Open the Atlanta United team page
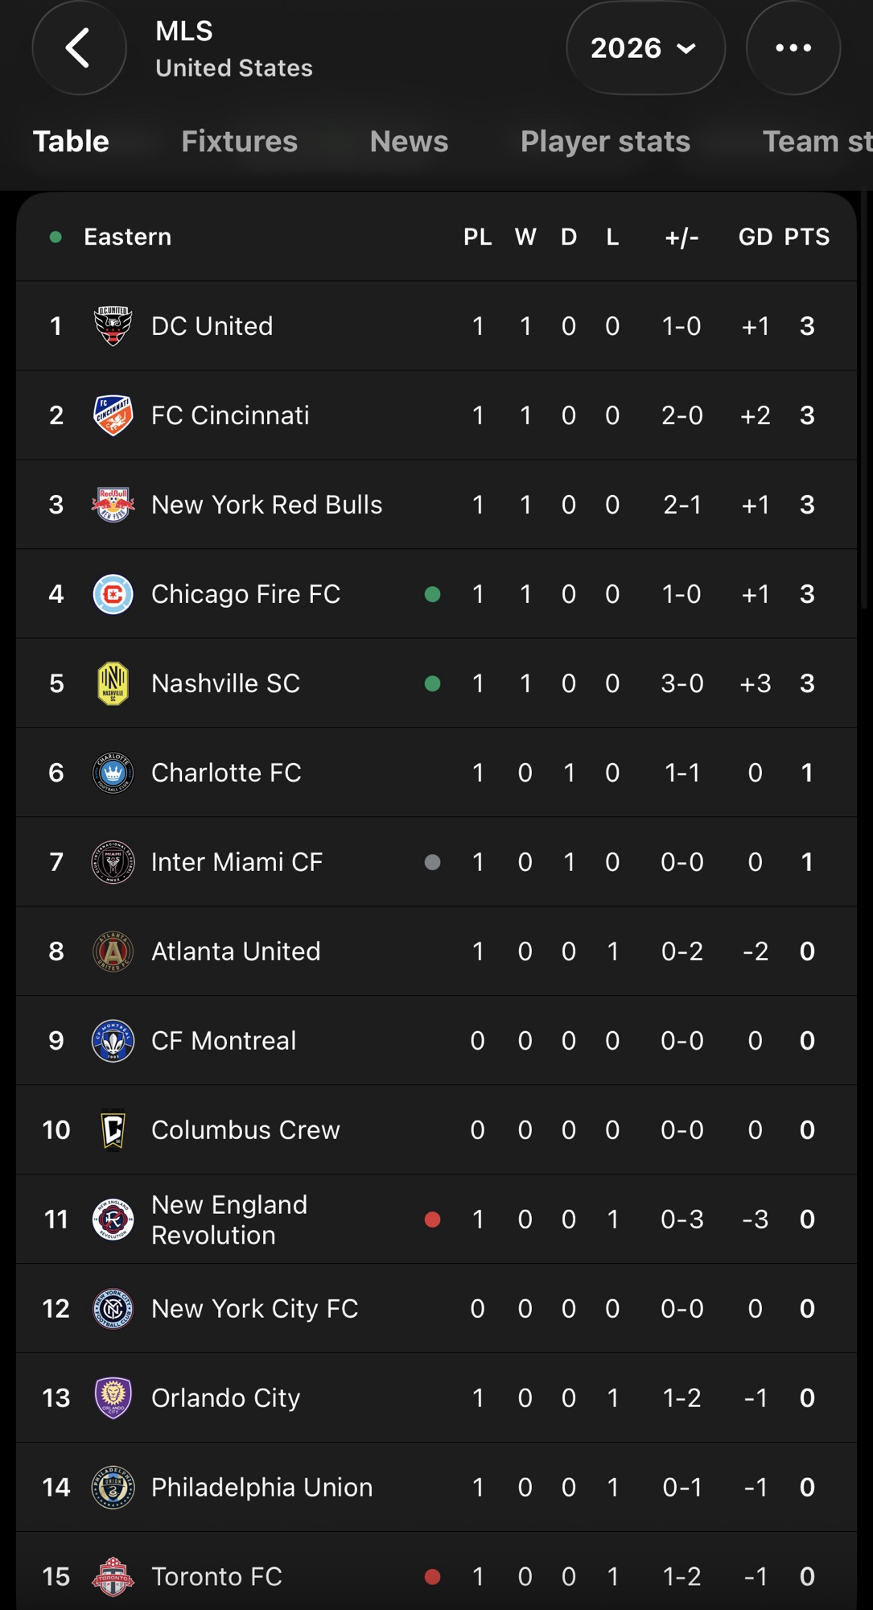This screenshot has height=1610, width=873. coord(236,952)
